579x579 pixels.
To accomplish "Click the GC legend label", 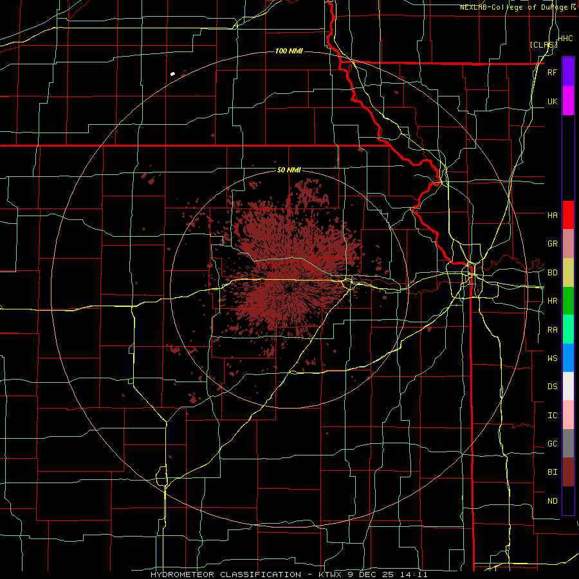I will (552, 443).
